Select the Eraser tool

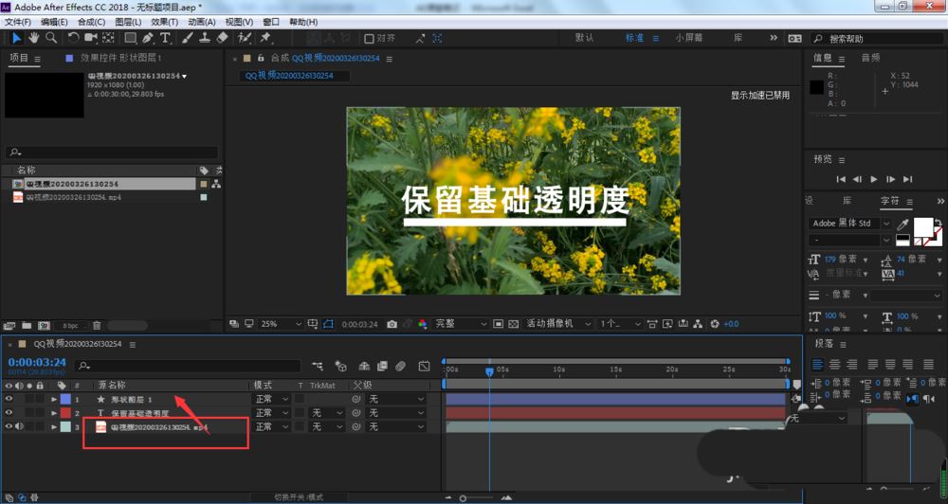click(222, 38)
